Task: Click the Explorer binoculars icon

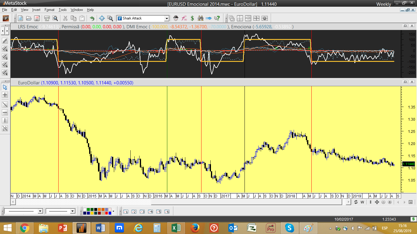Action: click(201, 18)
